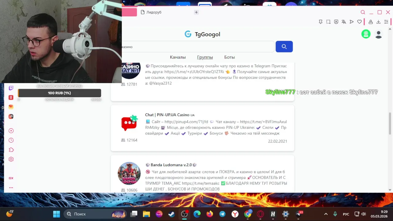Viewport: 393px width, 221px height.
Task: Switch to the Боты tab
Action: tap(229, 57)
